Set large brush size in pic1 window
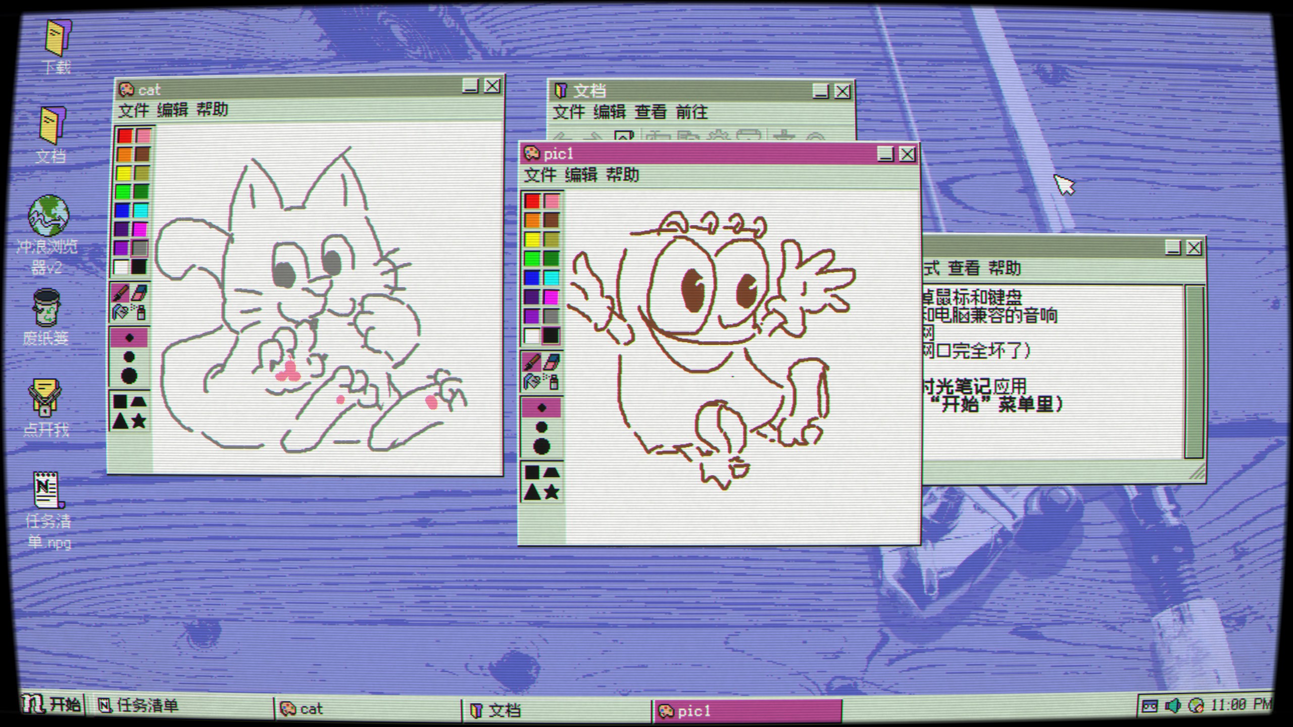This screenshot has height=727, width=1293. (x=541, y=446)
